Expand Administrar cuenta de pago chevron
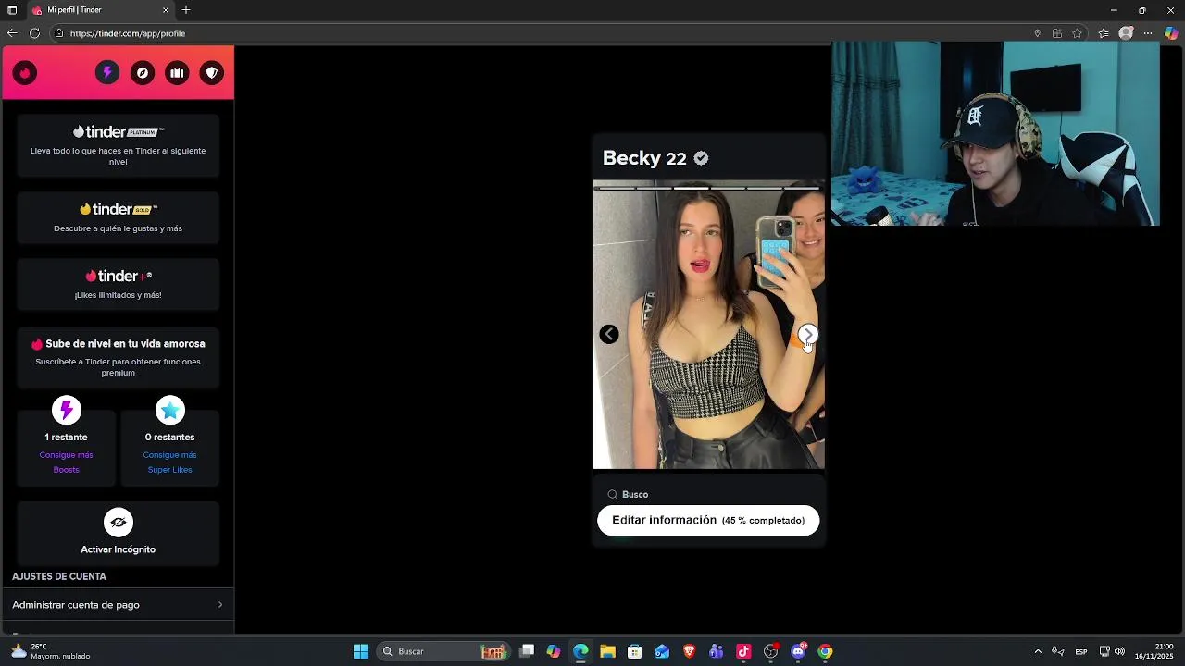The width and height of the screenshot is (1185, 666). [x=219, y=605]
